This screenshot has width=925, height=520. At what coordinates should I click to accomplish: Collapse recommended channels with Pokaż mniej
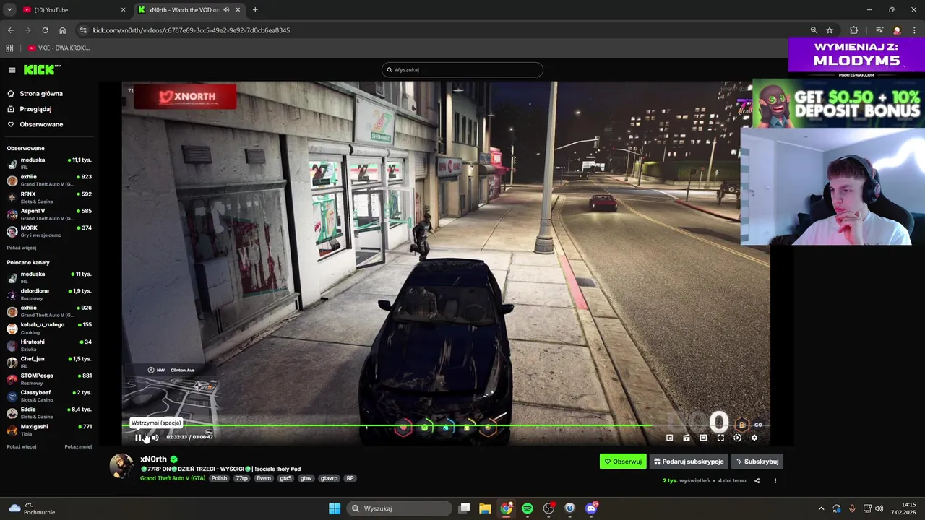[78, 446]
